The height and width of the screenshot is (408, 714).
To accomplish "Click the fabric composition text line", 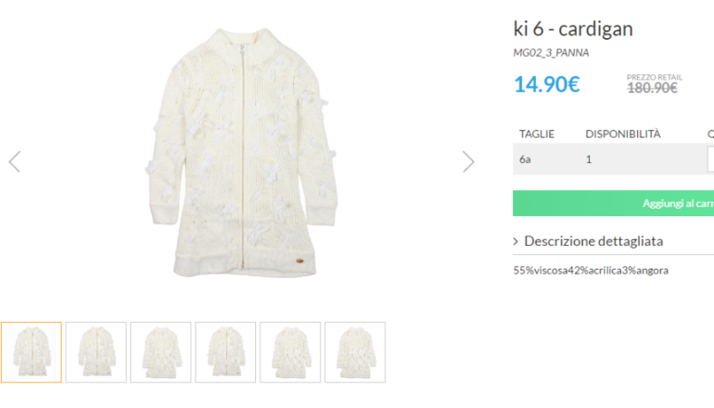I will 591,271.
